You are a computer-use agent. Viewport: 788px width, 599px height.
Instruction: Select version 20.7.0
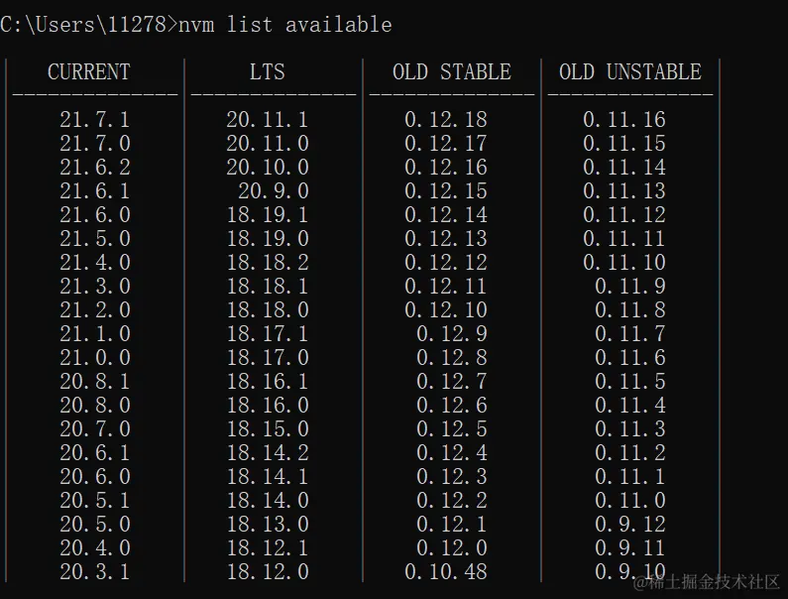pyautogui.click(x=95, y=429)
